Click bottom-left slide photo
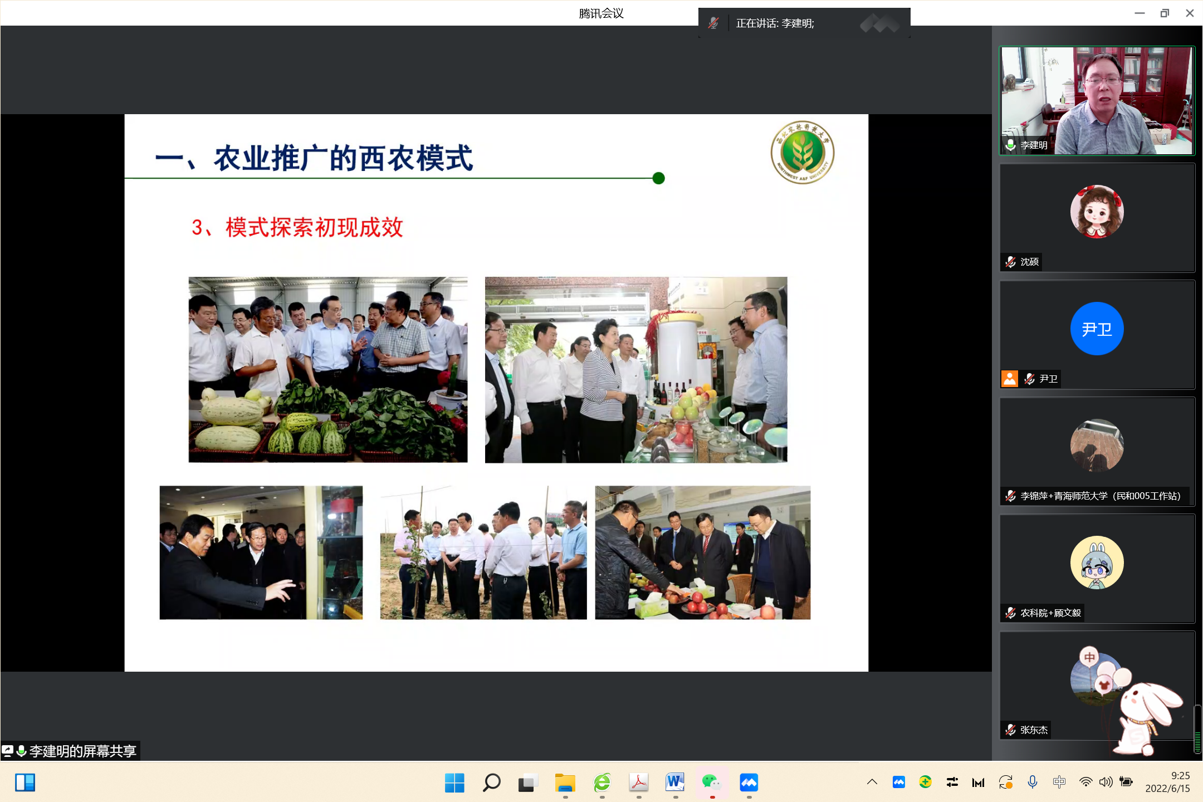Viewport: 1203px width, 802px height. pyautogui.click(x=261, y=552)
